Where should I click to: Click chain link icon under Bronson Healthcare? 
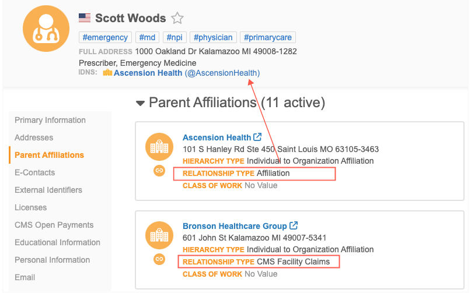(159, 259)
